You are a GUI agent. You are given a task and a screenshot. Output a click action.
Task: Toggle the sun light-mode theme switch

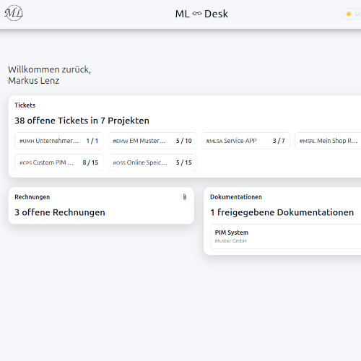point(352,14)
